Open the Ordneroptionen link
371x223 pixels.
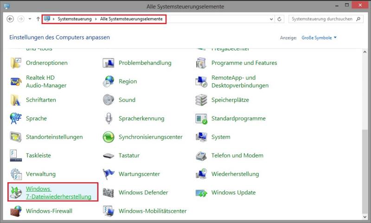pyautogui.click(x=47, y=63)
